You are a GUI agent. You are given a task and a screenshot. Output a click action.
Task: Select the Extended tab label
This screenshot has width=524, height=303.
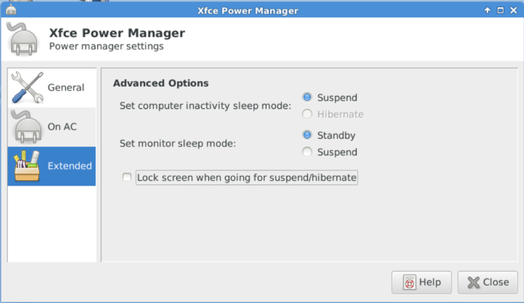70,166
